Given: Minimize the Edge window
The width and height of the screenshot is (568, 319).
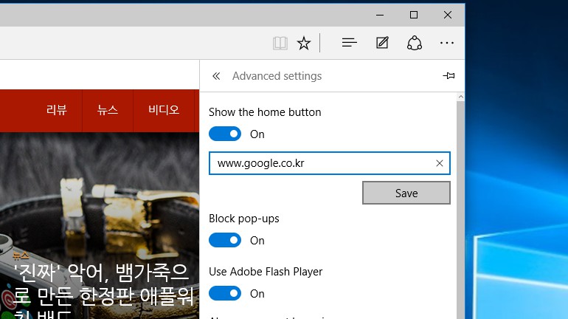Looking at the screenshot, I should click(x=380, y=15).
